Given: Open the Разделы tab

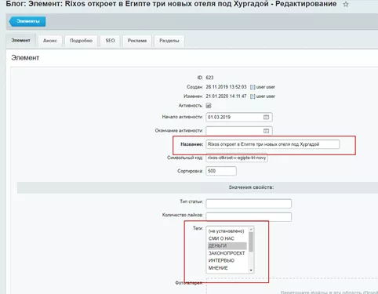Looking at the screenshot, I should pyautogui.click(x=169, y=41).
